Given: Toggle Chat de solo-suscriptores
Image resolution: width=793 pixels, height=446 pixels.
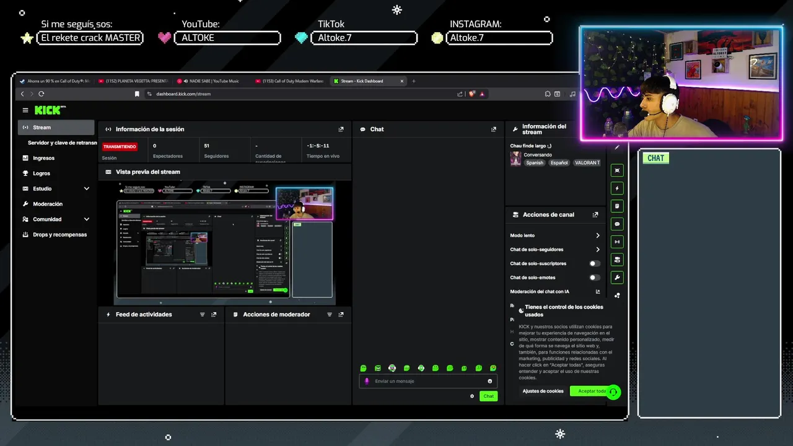Looking at the screenshot, I should click(x=595, y=264).
